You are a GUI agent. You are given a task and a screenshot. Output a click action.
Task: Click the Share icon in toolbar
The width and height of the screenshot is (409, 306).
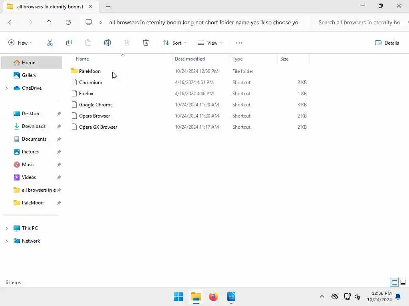[127, 43]
